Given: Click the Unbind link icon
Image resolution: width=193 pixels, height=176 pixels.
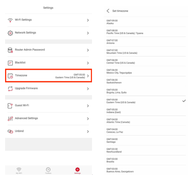Looking at the screenshot, I should pyautogui.click(x=10, y=131).
